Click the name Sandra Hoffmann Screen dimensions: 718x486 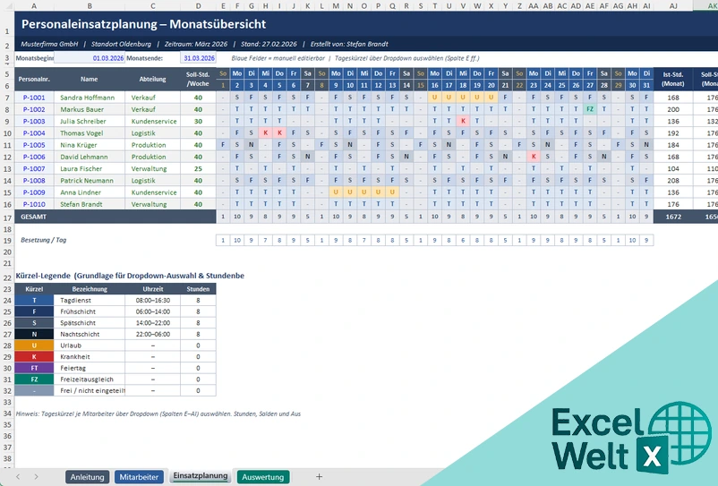pos(86,98)
